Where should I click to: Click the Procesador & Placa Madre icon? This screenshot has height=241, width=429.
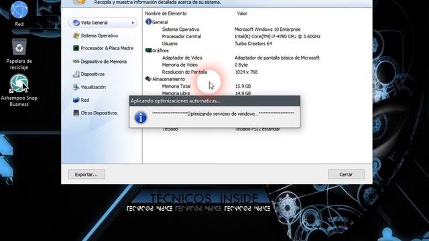[x=76, y=48]
